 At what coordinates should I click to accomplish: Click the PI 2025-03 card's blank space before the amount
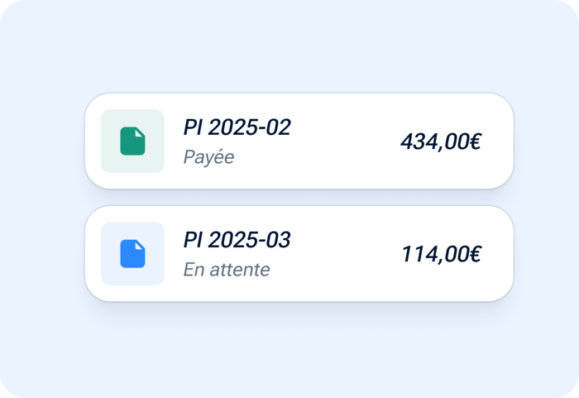coord(345,253)
